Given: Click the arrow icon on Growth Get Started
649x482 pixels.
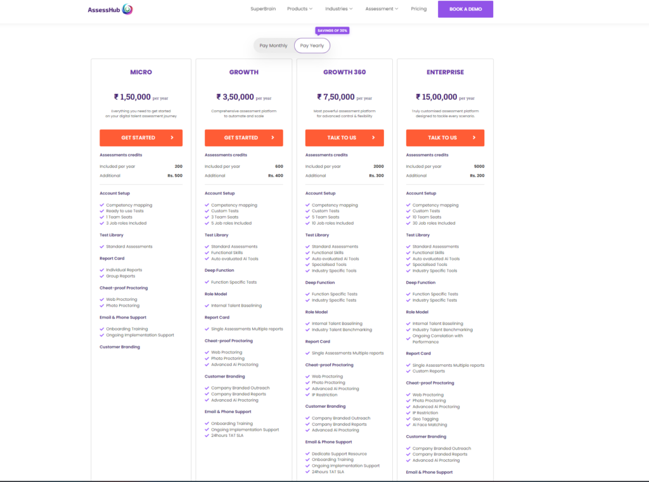Looking at the screenshot, I should point(273,138).
